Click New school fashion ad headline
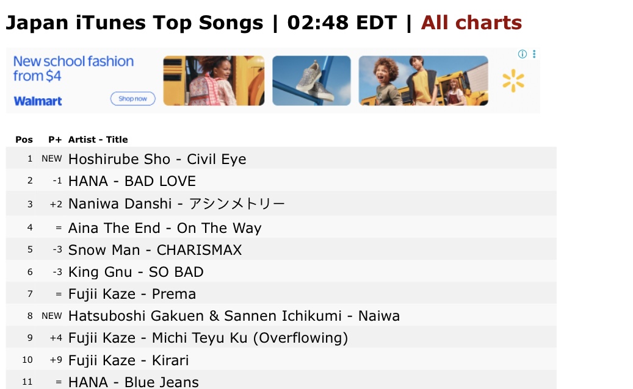The image size is (633, 389). 73,68
